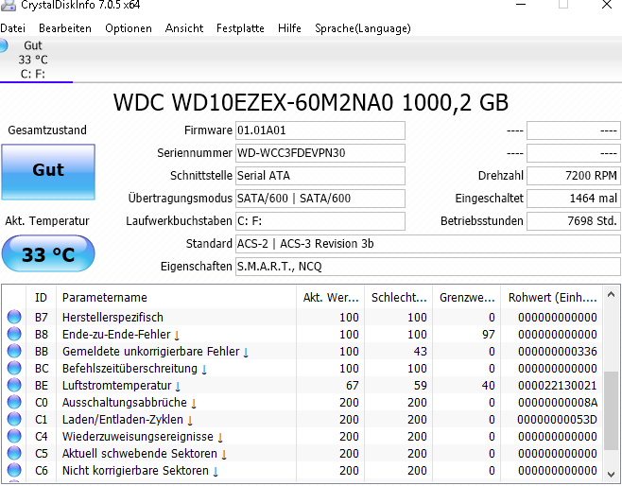This screenshot has height=486, width=622.
Task: Click the scroll up arrow of SMART list
Action: pyautogui.click(x=611, y=295)
